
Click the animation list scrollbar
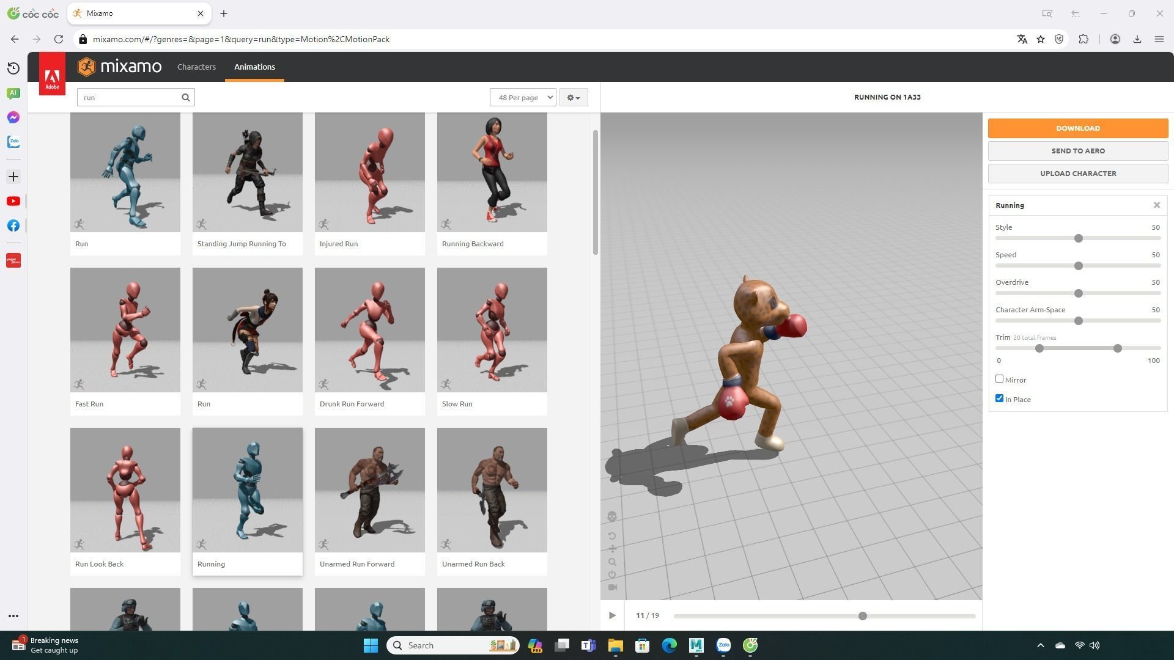click(x=596, y=193)
